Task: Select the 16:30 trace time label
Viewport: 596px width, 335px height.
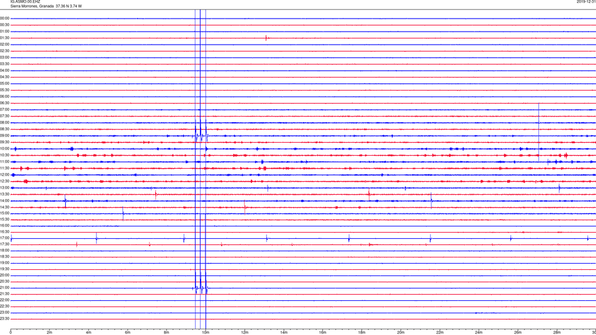Action: tap(4, 231)
